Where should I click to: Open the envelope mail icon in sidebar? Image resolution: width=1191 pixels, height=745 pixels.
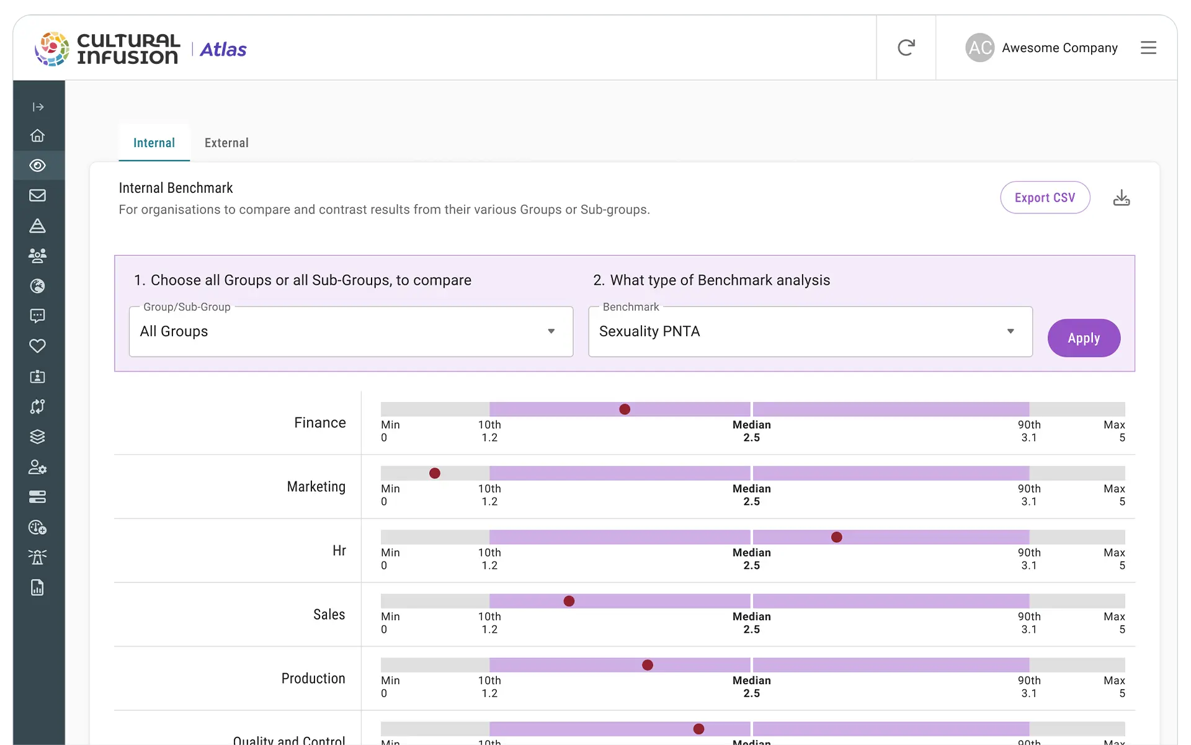[38, 195]
